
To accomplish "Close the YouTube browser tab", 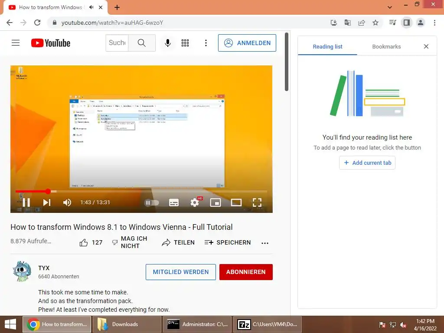I will [x=101, y=7].
